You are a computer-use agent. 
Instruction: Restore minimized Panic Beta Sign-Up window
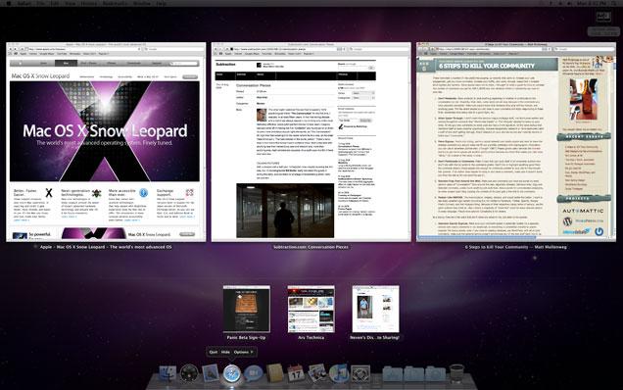pyautogui.click(x=247, y=309)
